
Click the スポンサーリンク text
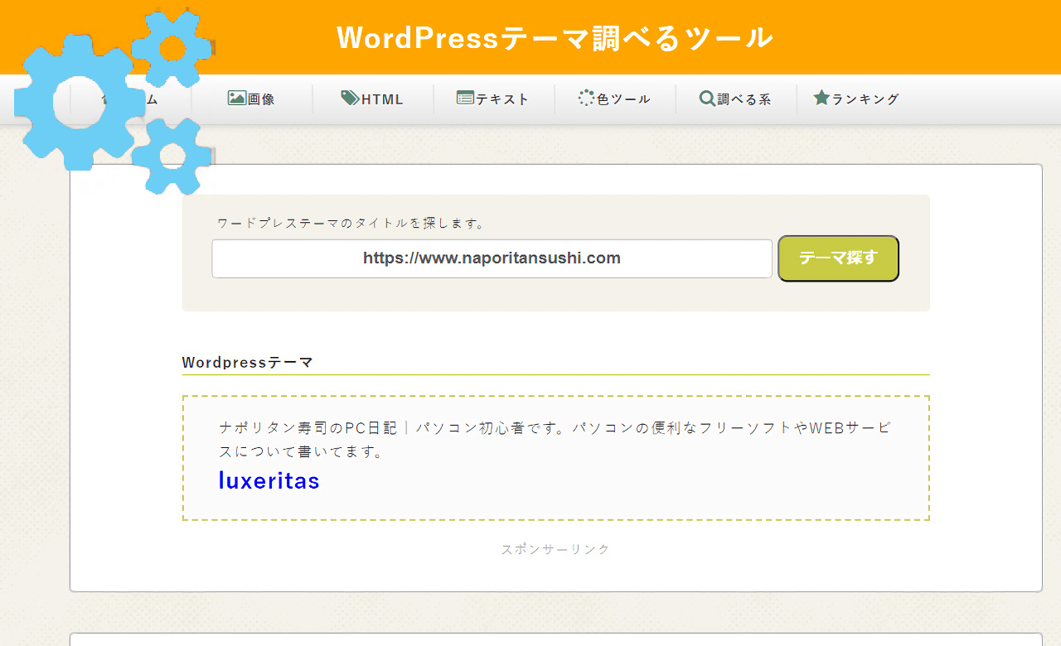click(x=555, y=549)
